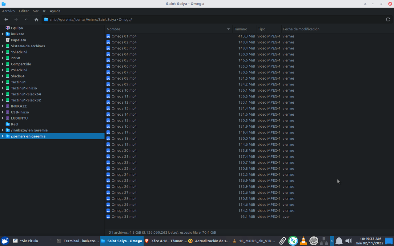Expand hidden tray icons arrow

coord(332,241)
